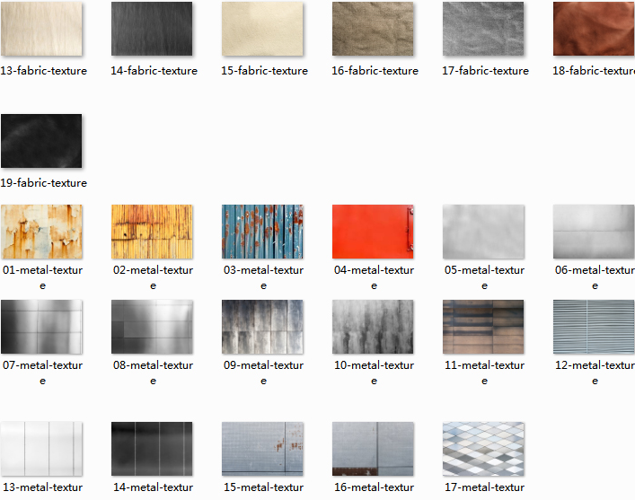Select the 06-metal-texture brushed steel image

tap(593, 232)
